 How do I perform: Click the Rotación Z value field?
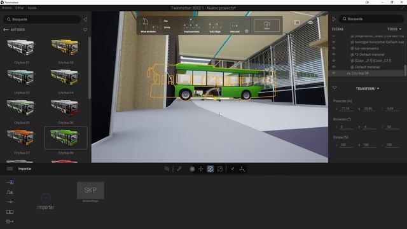pyautogui.click(x=392, y=127)
